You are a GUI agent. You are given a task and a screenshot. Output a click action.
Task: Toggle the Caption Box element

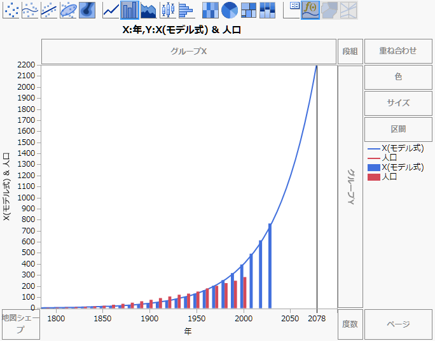click(x=292, y=10)
